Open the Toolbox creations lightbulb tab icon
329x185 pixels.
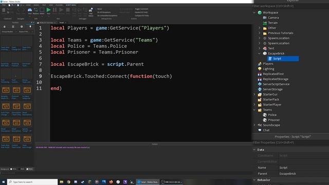[x=30, y=27]
